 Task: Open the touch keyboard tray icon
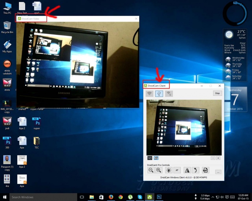(x=233, y=197)
